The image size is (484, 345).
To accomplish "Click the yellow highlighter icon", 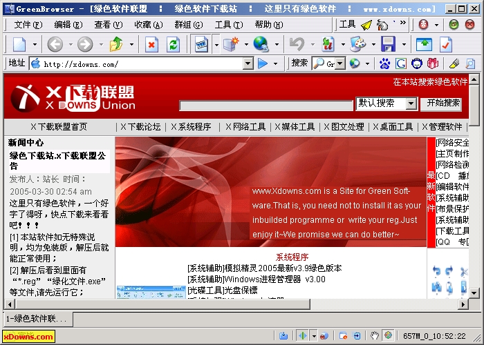I will pyautogui.click(x=454, y=63).
